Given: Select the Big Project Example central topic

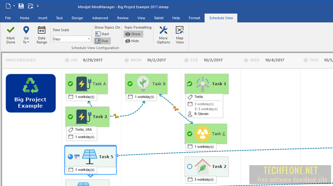Looking at the screenshot, I should pos(31,93).
